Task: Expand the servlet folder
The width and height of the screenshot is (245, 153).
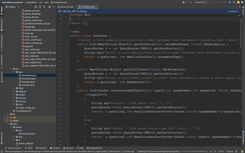Action: click(x=14, y=101)
